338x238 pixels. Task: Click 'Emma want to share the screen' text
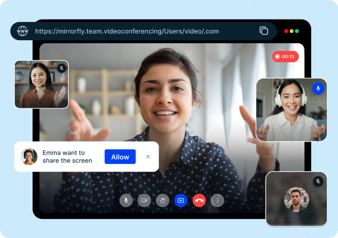coord(67,157)
